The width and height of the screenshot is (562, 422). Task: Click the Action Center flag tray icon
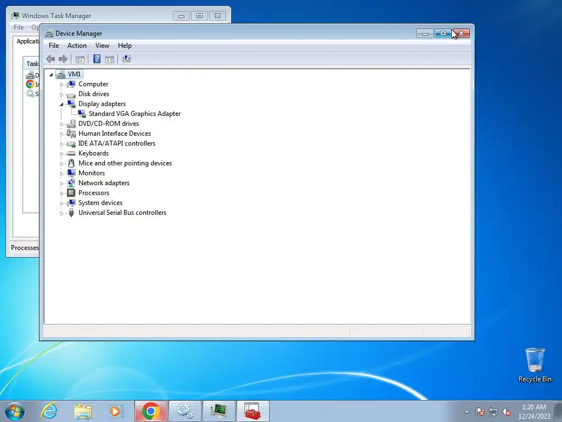(480, 412)
